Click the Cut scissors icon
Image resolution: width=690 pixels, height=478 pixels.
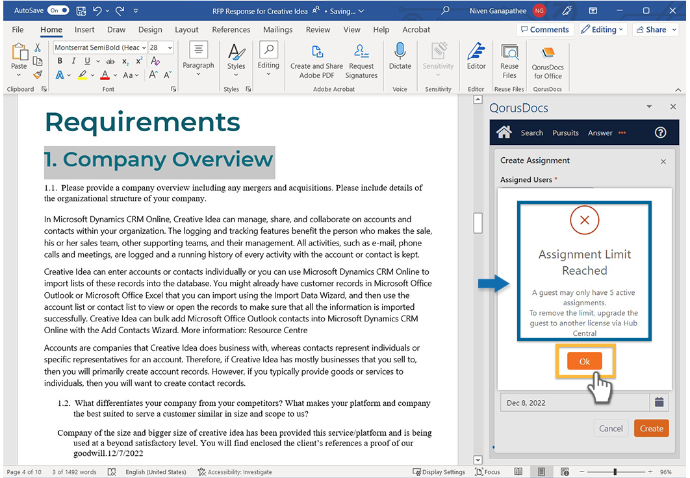(x=38, y=47)
